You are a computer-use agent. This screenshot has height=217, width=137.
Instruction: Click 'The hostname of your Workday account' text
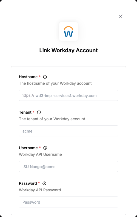pyautogui.click(x=55, y=83)
